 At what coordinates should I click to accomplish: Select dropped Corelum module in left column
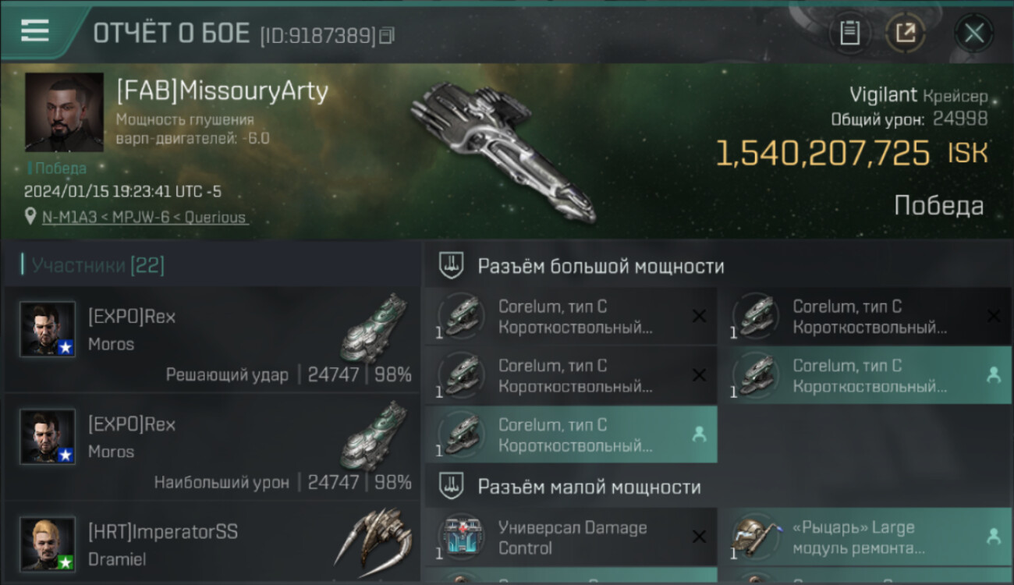[571, 434]
